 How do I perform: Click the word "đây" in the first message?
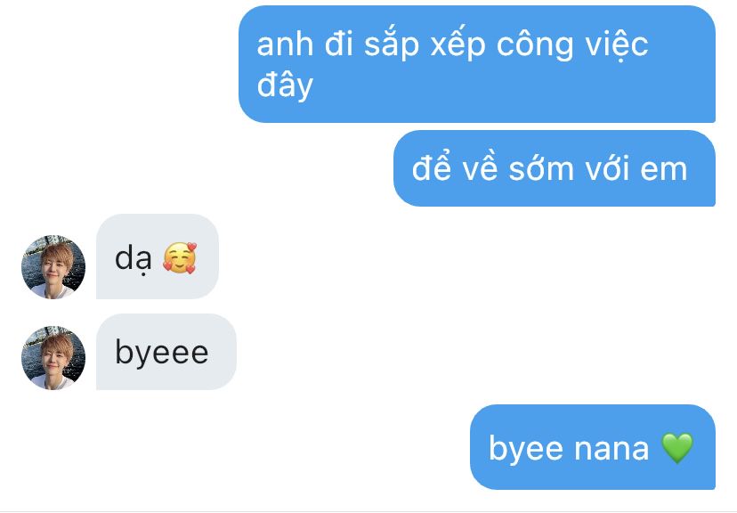coord(285,85)
